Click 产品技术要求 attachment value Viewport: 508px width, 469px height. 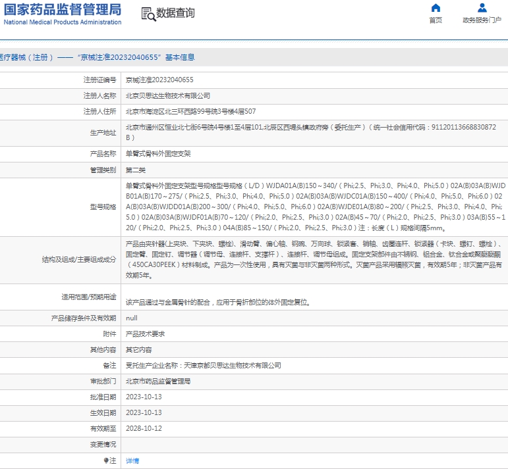(x=145, y=333)
